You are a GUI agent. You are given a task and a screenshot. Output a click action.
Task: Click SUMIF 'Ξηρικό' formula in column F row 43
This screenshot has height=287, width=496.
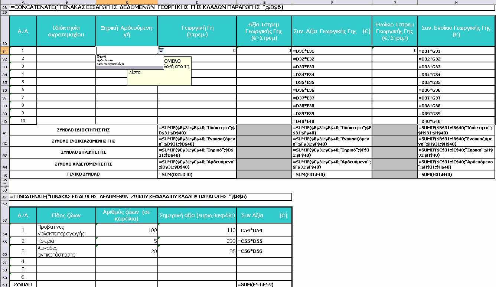click(332, 153)
